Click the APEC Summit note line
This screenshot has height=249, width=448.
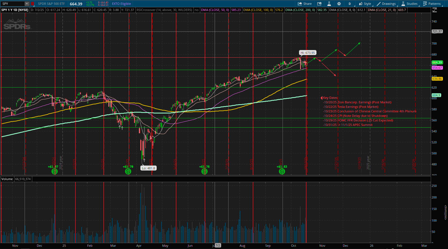[348, 125]
